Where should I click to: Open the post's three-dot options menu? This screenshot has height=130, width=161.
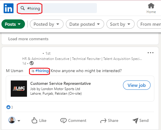(x=151, y=53)
